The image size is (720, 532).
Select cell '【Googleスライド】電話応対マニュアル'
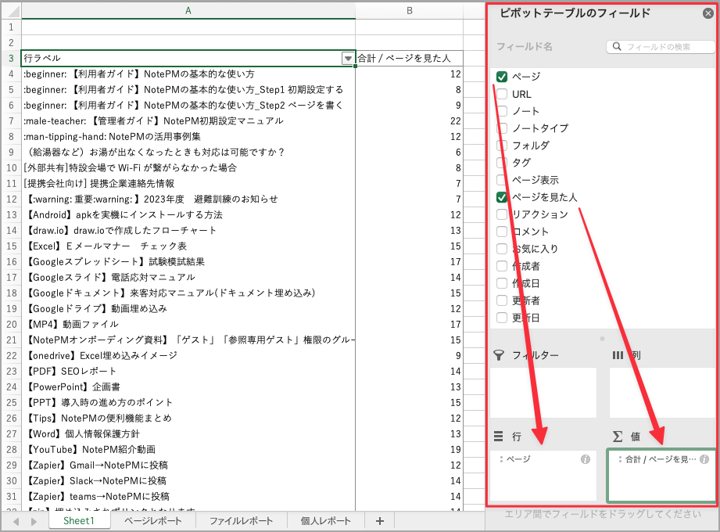188,278
